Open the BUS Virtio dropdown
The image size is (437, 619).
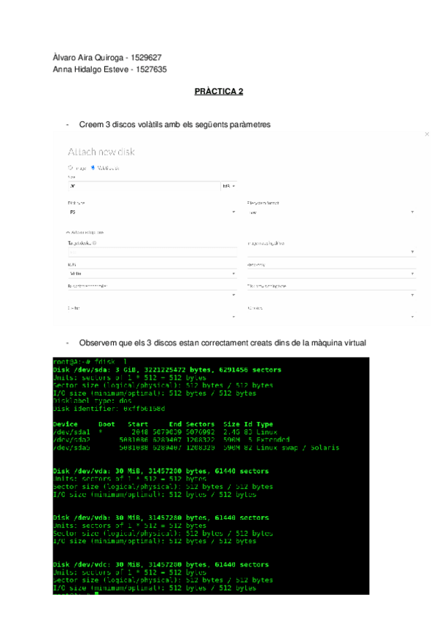click(x=152, y=273)
